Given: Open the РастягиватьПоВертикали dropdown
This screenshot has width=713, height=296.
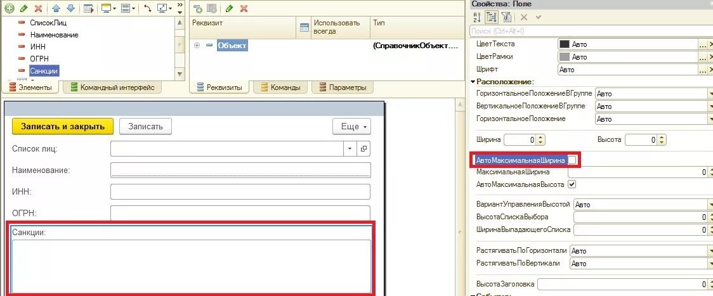Looking at the screenshot, I should [710, 264].
